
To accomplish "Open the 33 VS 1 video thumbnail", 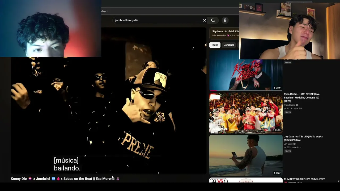I will [246, 180].
